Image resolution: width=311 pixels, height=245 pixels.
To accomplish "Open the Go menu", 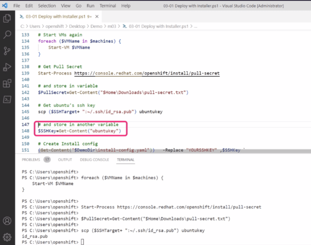I will tap(78, 6).
